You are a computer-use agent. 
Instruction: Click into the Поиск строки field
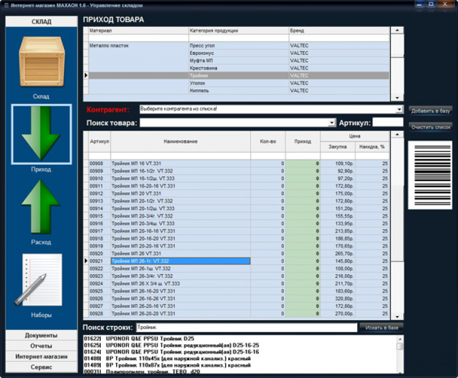[247, 327]
